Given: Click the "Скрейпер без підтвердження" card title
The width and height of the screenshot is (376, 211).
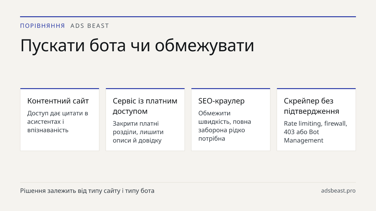Looking at the screenshot, I should 311,106.
